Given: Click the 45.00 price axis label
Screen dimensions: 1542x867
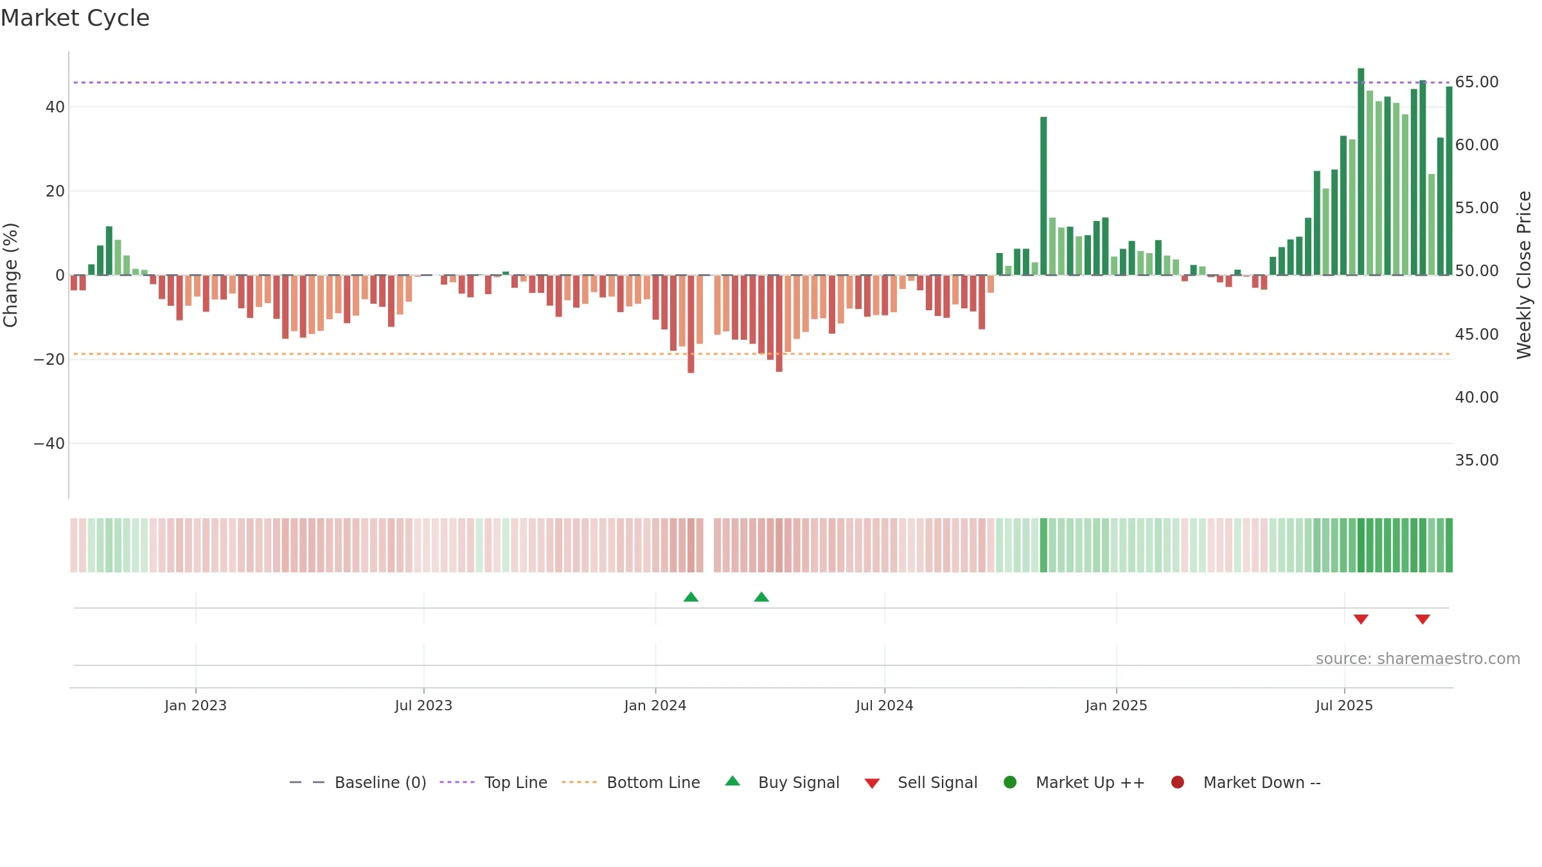Looking at the screenshot, I should click(x=1476, y=335).
